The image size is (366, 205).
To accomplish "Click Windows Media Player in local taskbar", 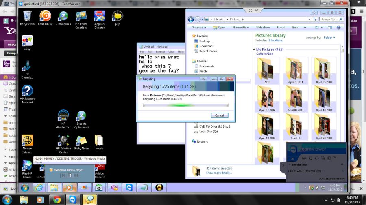I will [x=40, y=200].
